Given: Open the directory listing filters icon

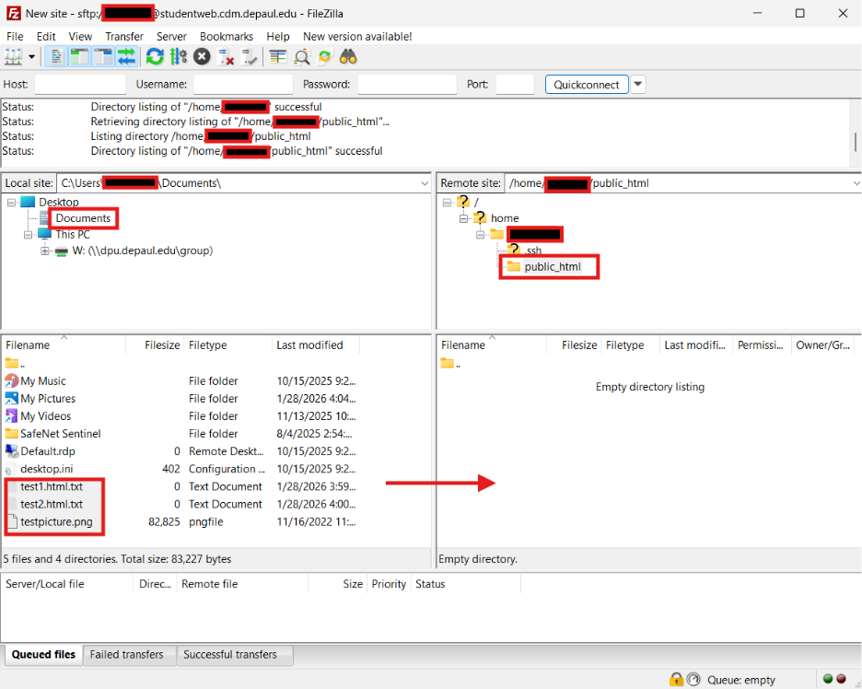Looking at the screenshot, I should (x=277, y=57).
